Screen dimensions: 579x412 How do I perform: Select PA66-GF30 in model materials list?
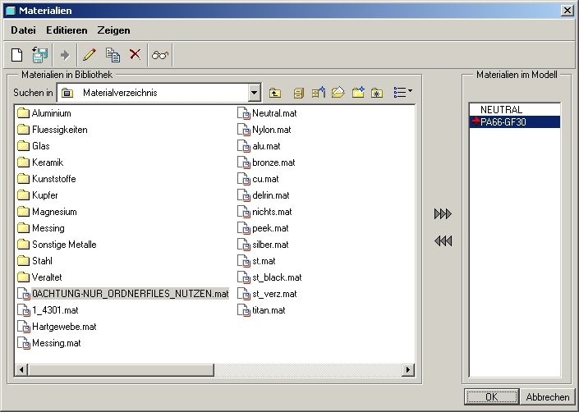point(514,122)
